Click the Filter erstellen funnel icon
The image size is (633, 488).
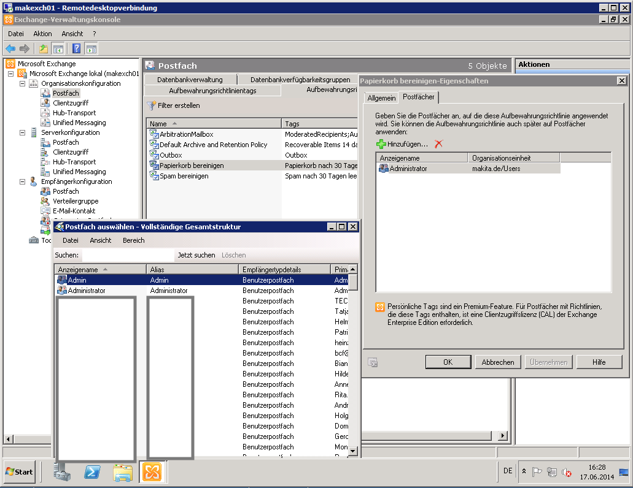[x=152, y=105]
